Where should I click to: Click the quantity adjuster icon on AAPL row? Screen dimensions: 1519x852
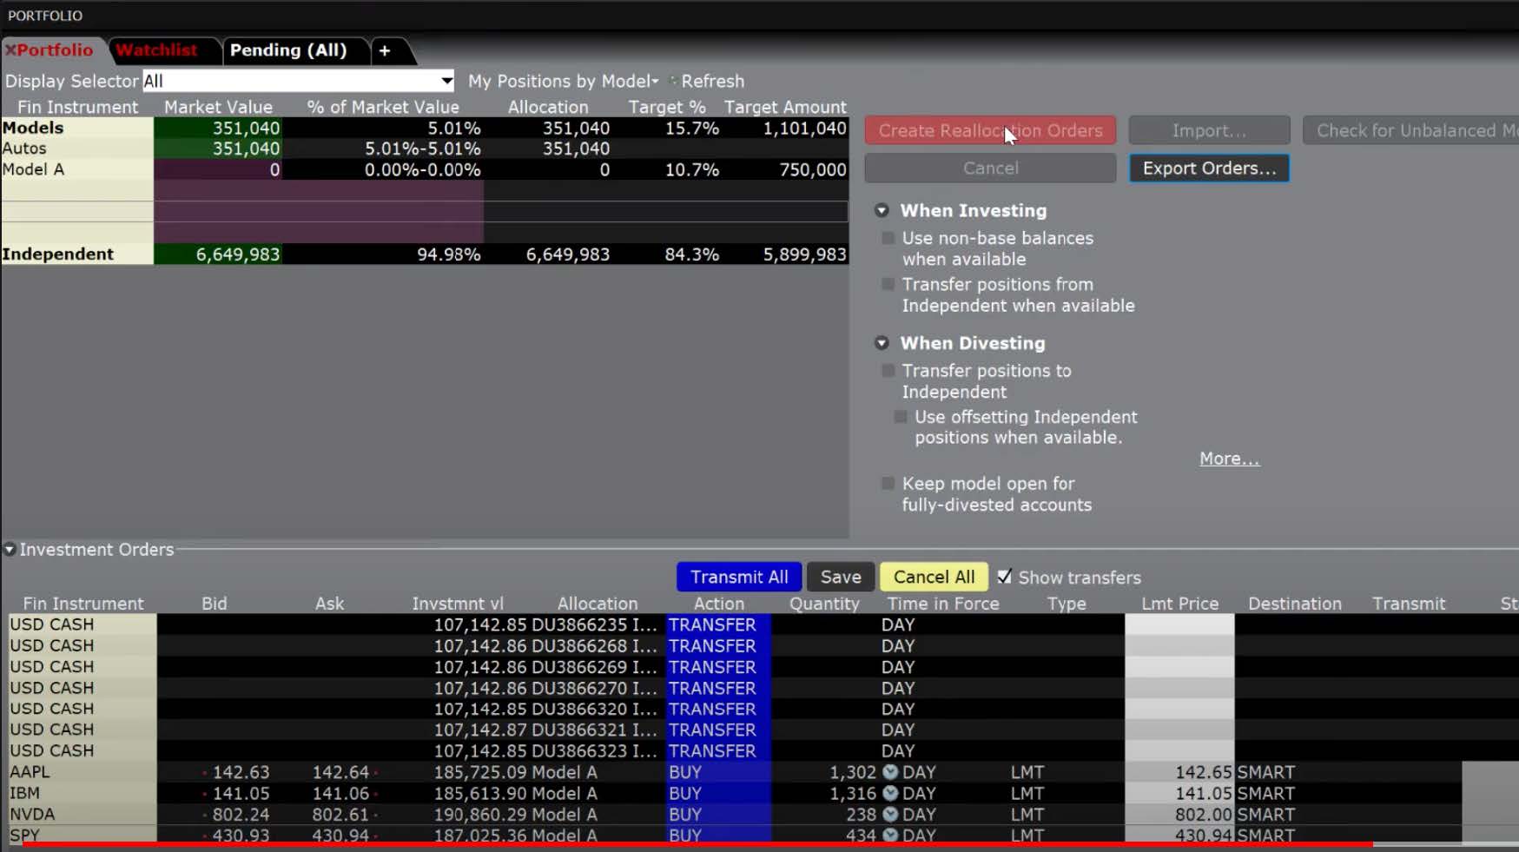click(888, 771)
